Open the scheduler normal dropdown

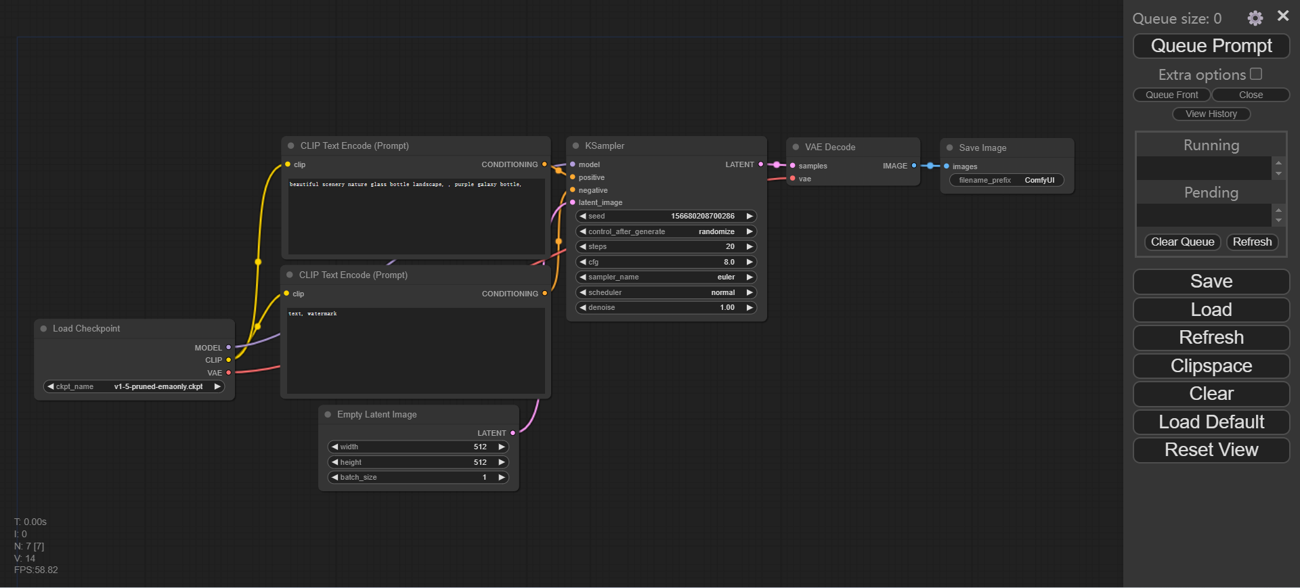[666, 293]
